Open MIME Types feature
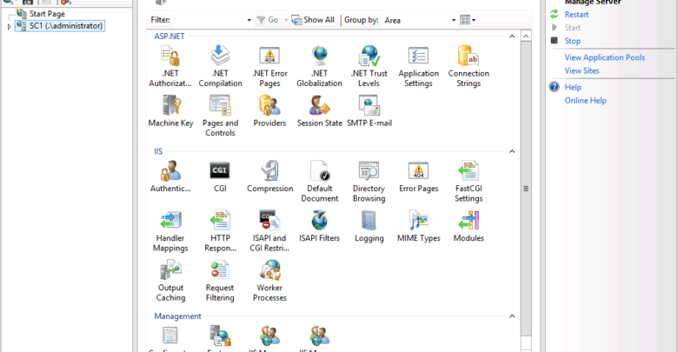Image resolution: width=678 pixels, height=352 pixels. [x=419, y=227]
